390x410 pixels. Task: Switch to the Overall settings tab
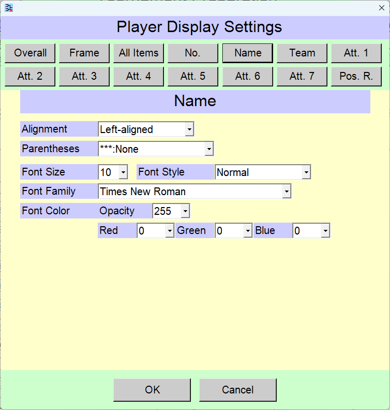click(x=30, y=53)
